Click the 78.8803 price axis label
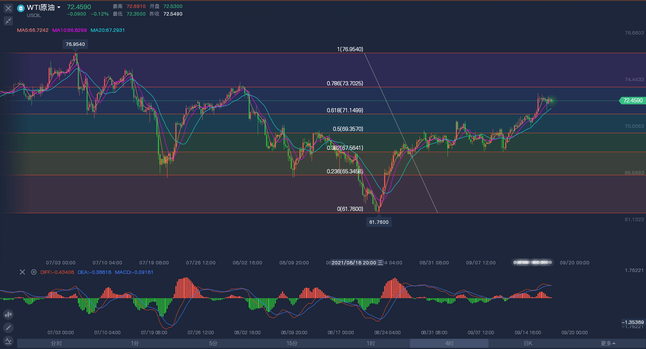This screenshot has height=349, width=646. click(x=634, y=33)
